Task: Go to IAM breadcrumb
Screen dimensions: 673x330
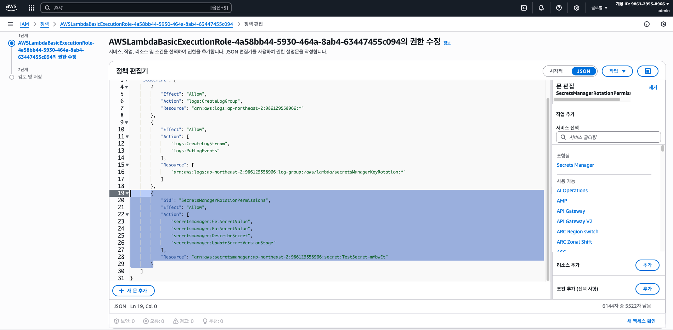Action: 24,24
